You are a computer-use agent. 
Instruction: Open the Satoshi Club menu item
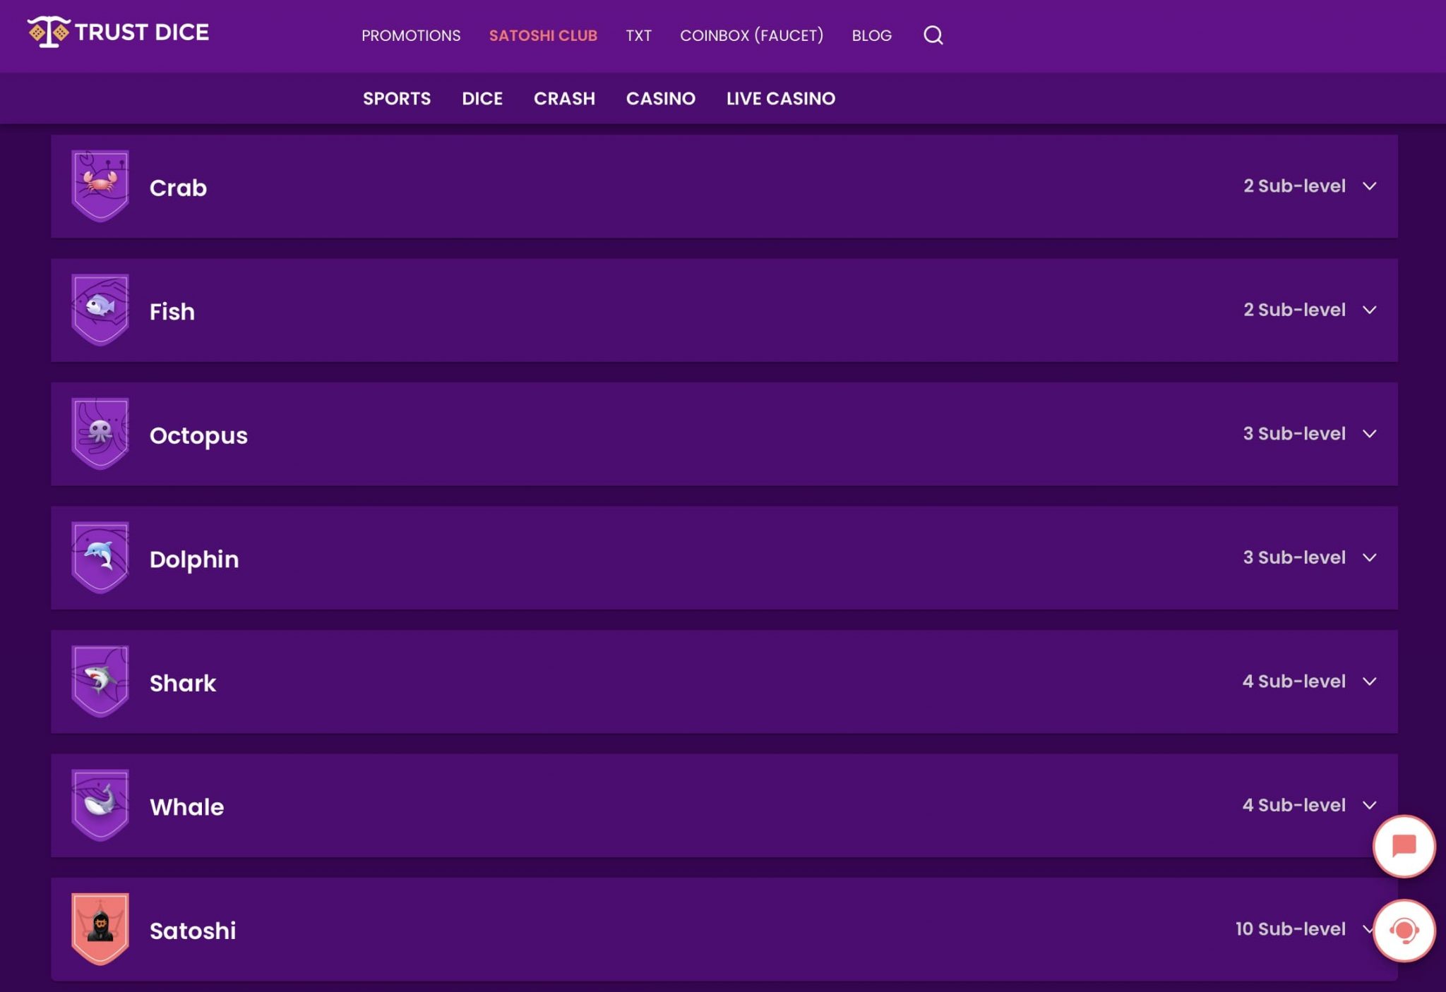543,35
